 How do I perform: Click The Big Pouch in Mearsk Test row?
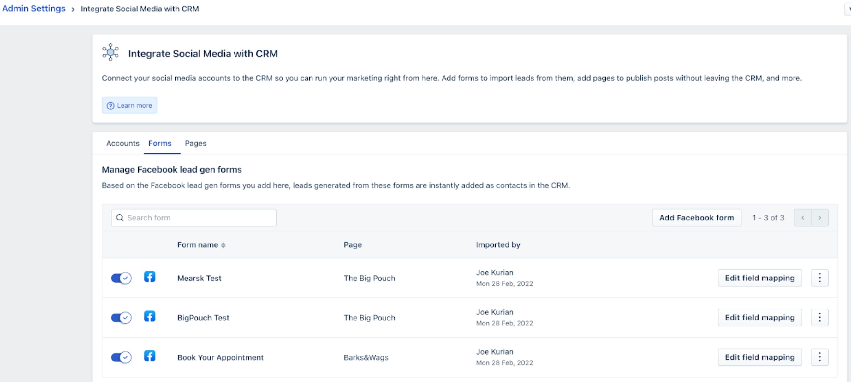coord(369,278)
